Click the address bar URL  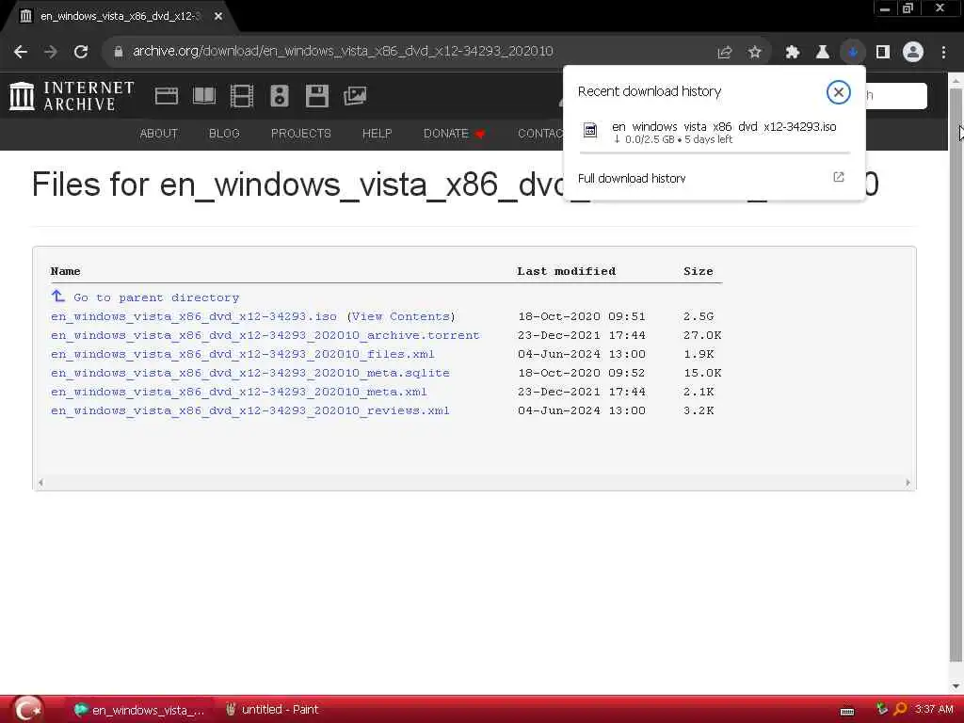coord(343,52)
